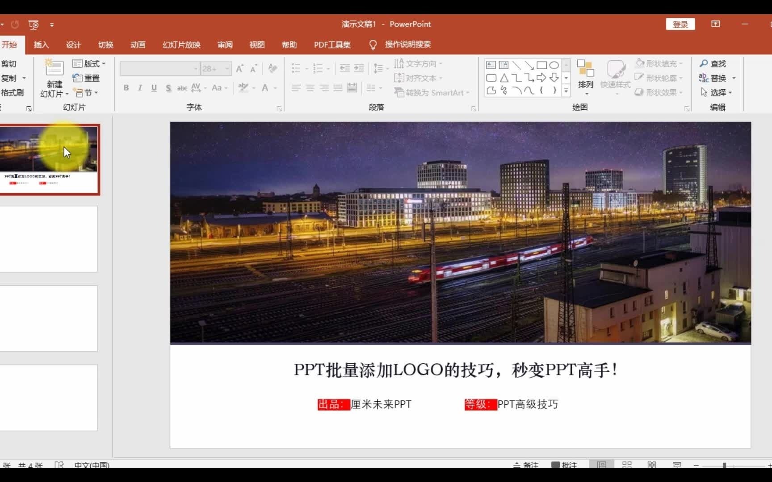Click 新建幻灯片 to add a slide
This screenshot has height=482, width=772.
pyautogui.click(x=54, y=78)
